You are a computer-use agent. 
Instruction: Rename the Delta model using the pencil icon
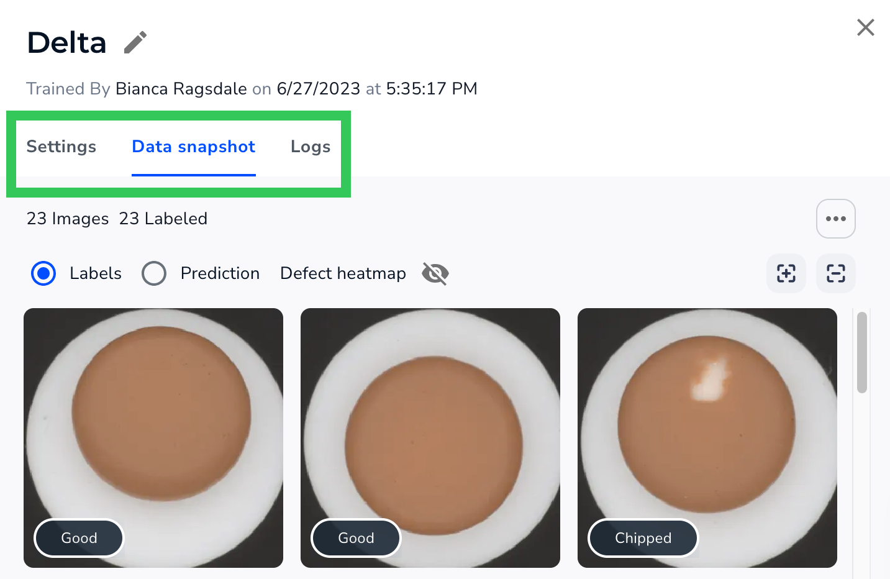point(135,42)
